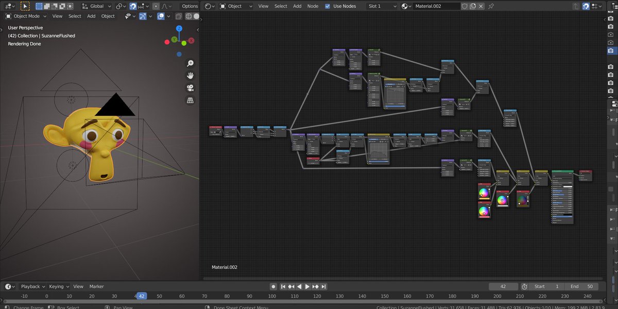The image size is (618, 309).
Task: Open the node editor View menu
Action: [x=263, y=6]
